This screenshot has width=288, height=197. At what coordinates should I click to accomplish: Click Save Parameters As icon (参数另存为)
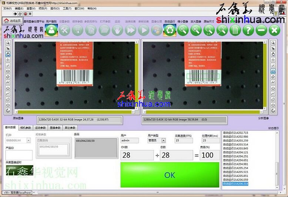[91, 30]
